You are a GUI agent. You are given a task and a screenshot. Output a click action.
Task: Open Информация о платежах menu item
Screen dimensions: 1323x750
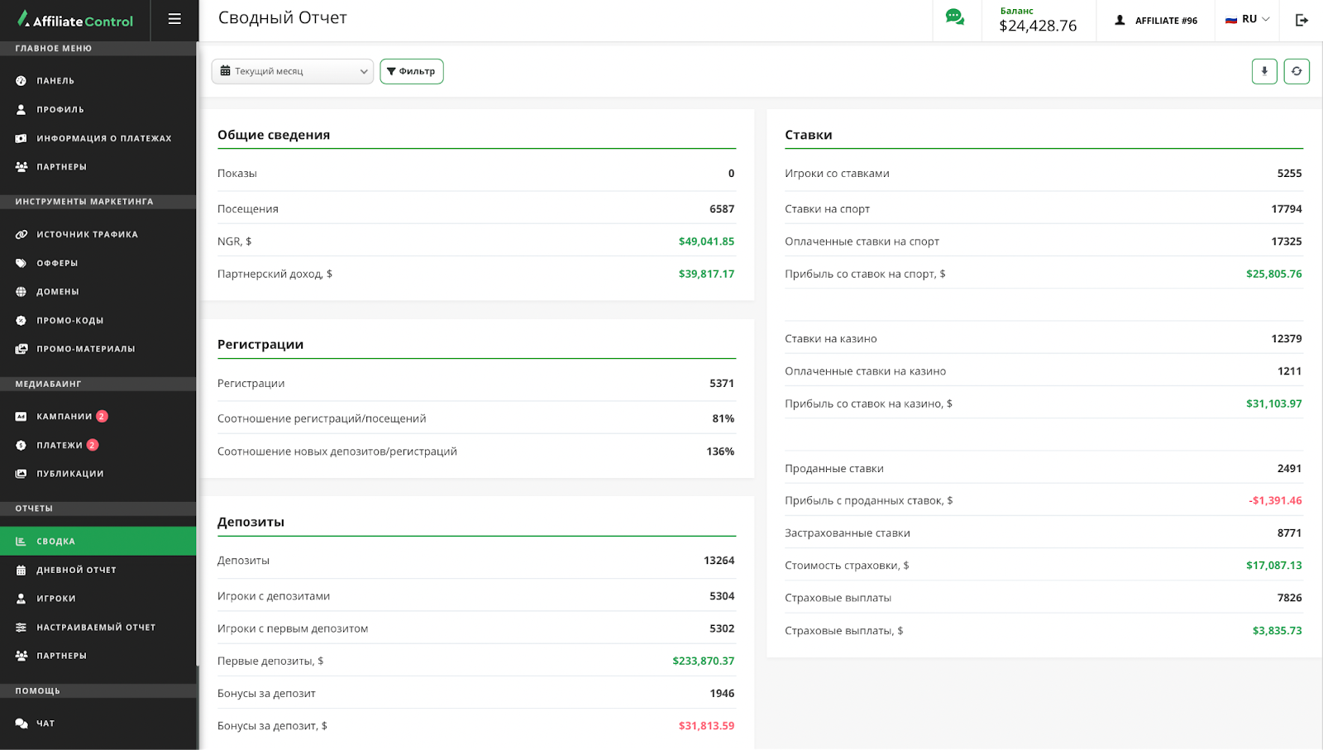[x=103, y=138]
